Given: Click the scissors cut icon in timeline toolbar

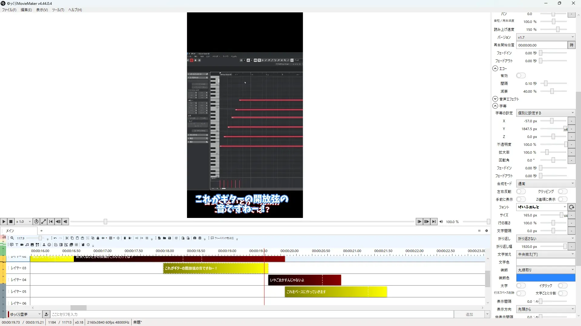Looking at the screenshot, I should pyautogui.click(x=67, y=238).
